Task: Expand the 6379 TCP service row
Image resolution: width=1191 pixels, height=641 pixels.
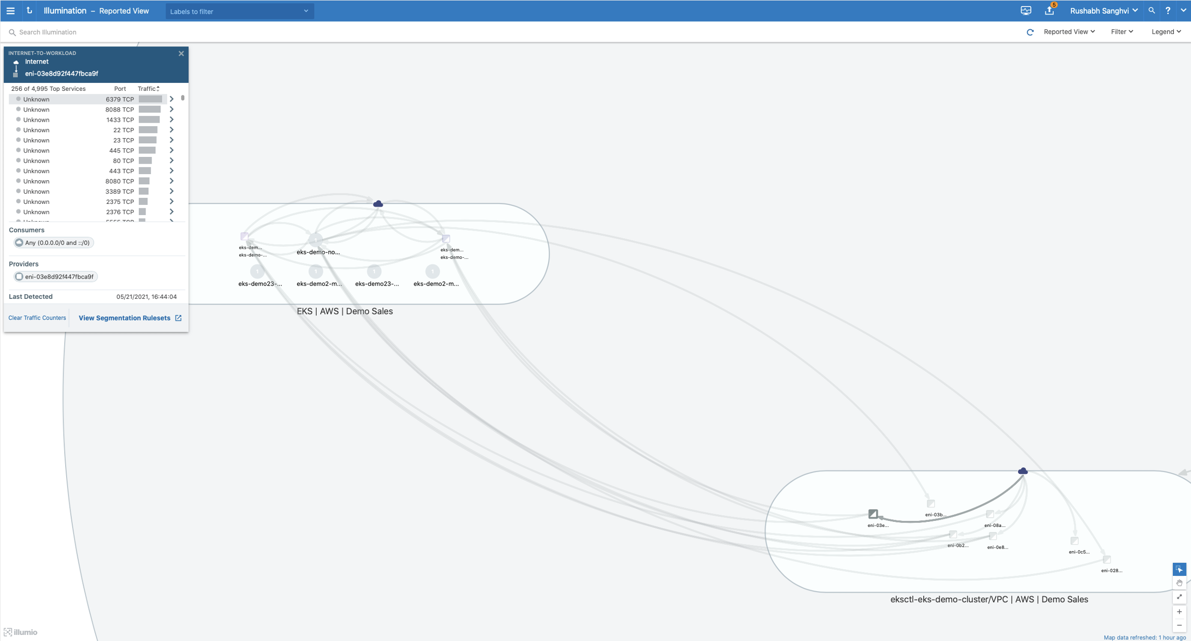Action: tap(172, 99)
